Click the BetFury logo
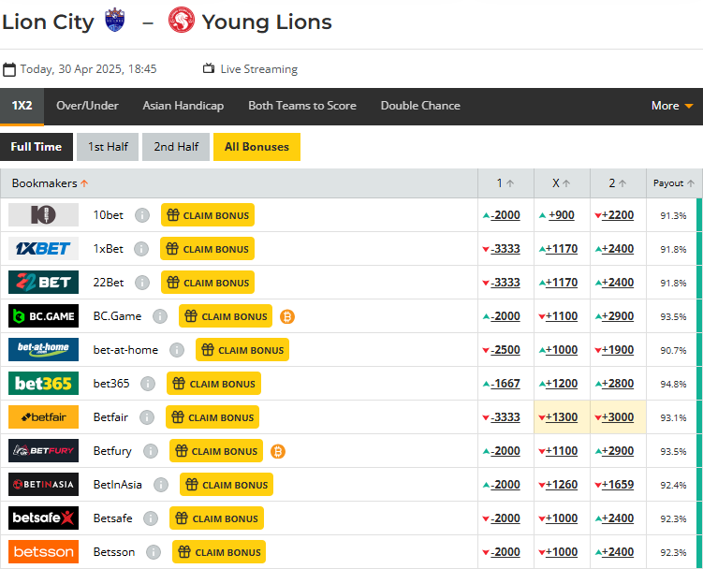 pos(43,451)
